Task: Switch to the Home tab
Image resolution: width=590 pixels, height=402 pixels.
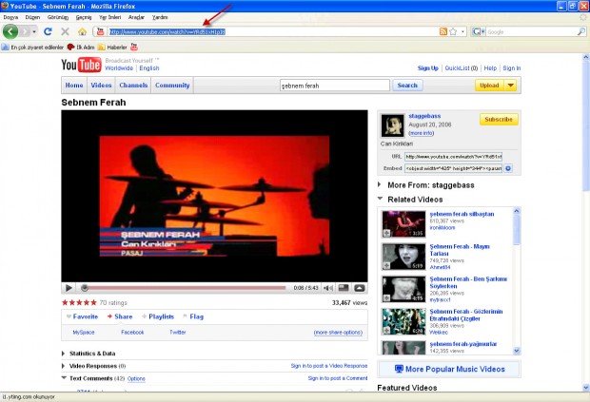Action: point(74,86)
